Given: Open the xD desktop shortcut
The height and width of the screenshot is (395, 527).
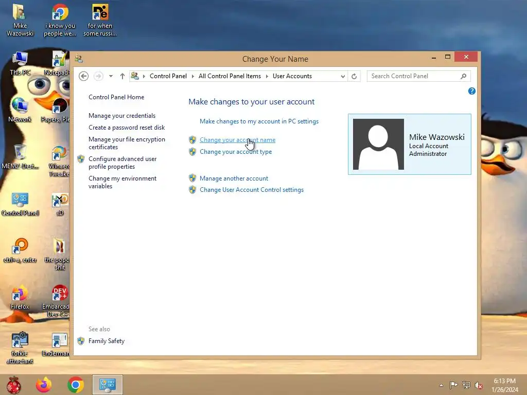Looking at the screenshot, I should click(x=60, y=204).
